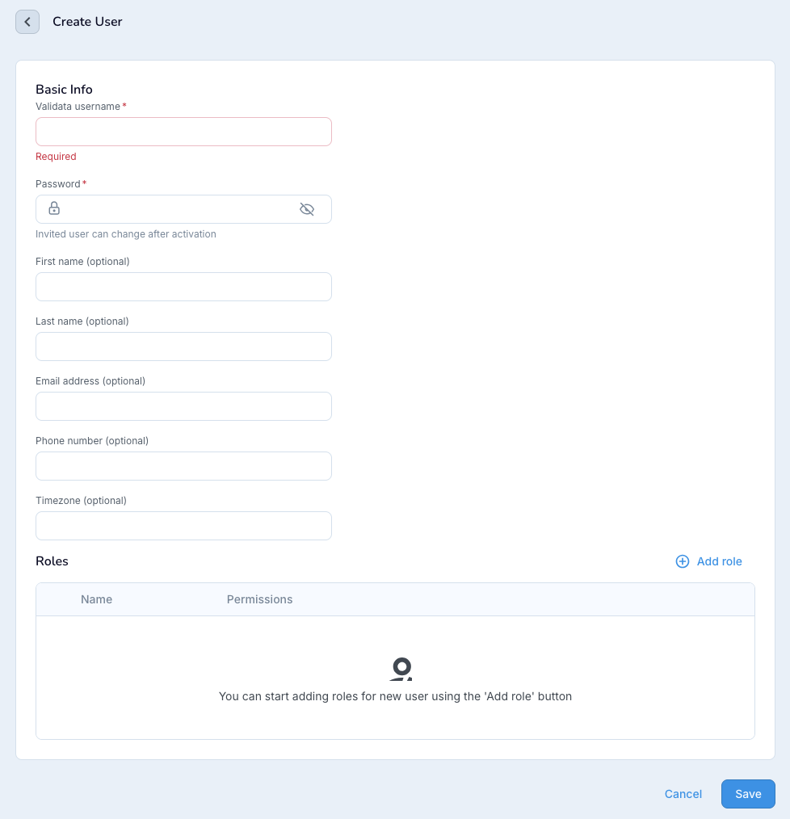Open the Add role action
The width and height of the screenshot is (790, 819).
(719, 561)
